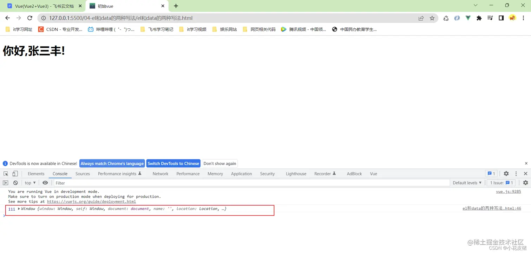Viewport: 531px width, 253px height.
Task: Expand the logged Window object
Action: pos(19,209)
